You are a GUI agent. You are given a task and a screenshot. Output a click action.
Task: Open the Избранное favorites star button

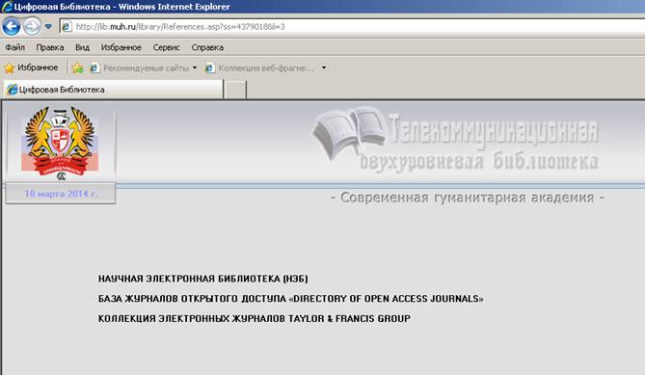coord(31,67)
